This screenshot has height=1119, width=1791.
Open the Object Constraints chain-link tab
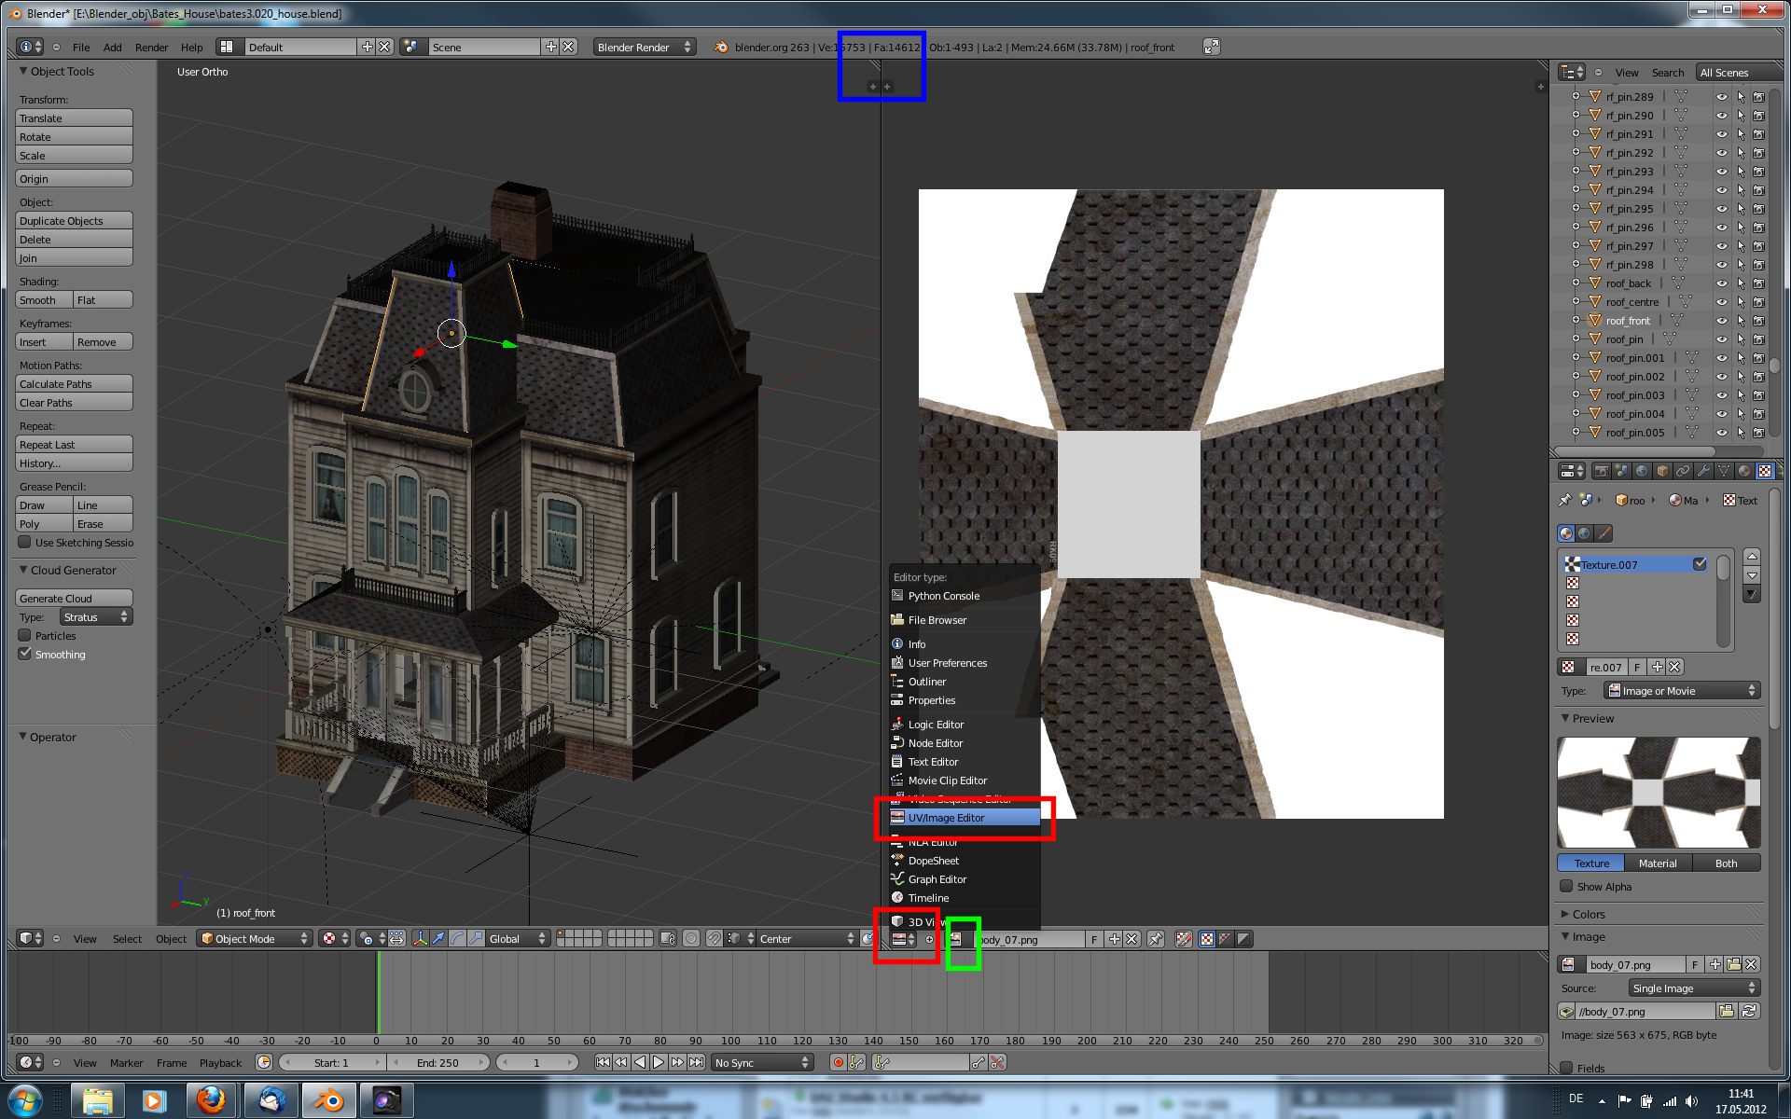tap(1683, 471)
